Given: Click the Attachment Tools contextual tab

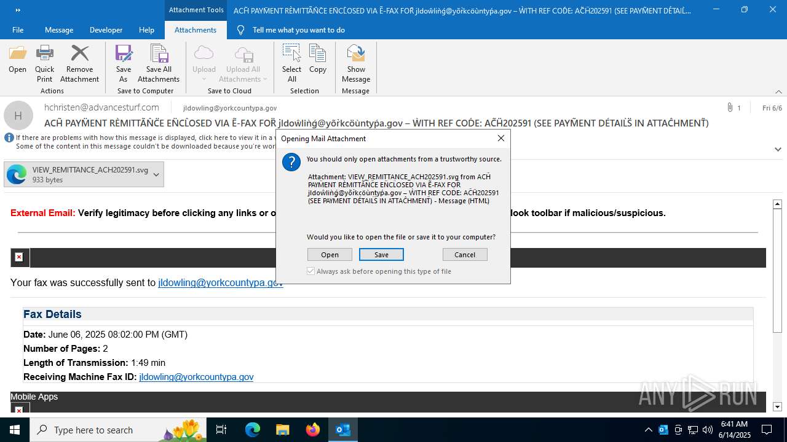Looking at the screenshot, I should pyautogui.click(x=196, y=10).
